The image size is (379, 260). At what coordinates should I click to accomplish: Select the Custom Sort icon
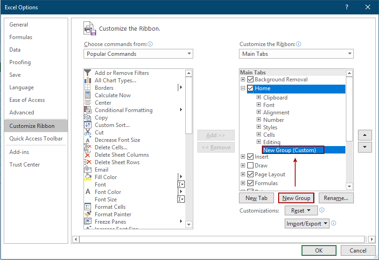87,125
